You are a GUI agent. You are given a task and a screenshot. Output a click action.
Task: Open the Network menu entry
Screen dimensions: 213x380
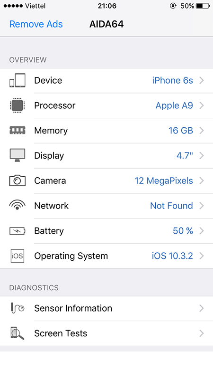pyautogui.click(x=106, y=206)
